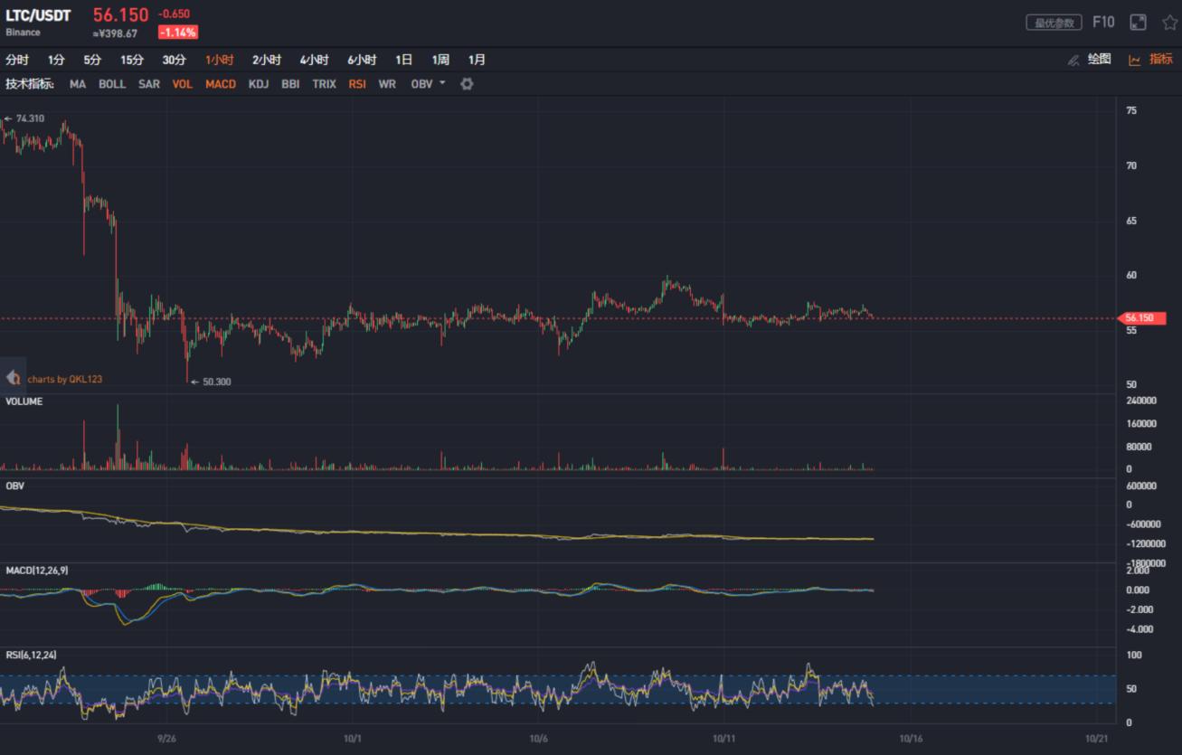The height and width of the screenshot is (755, 1182).
Task: Select the 15分 interval tab
Action: coord(132,59)
